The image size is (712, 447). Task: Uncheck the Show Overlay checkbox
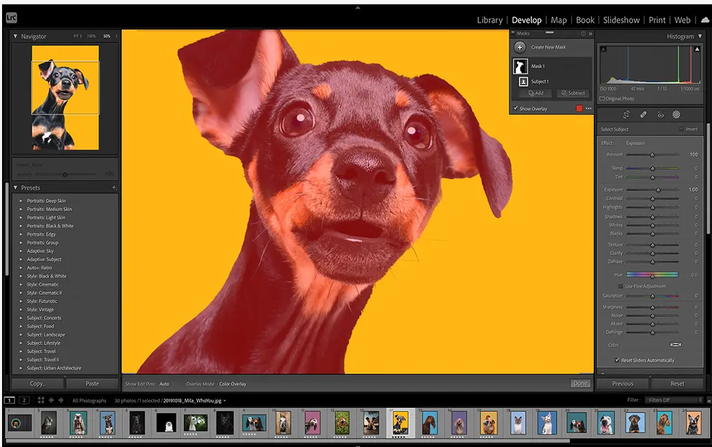coord(516,109)
